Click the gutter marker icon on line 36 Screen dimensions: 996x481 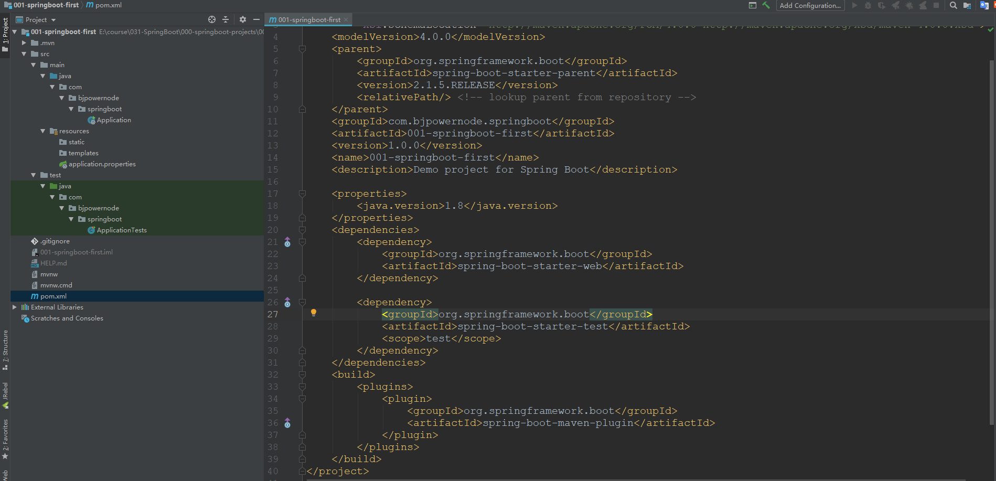287,423
